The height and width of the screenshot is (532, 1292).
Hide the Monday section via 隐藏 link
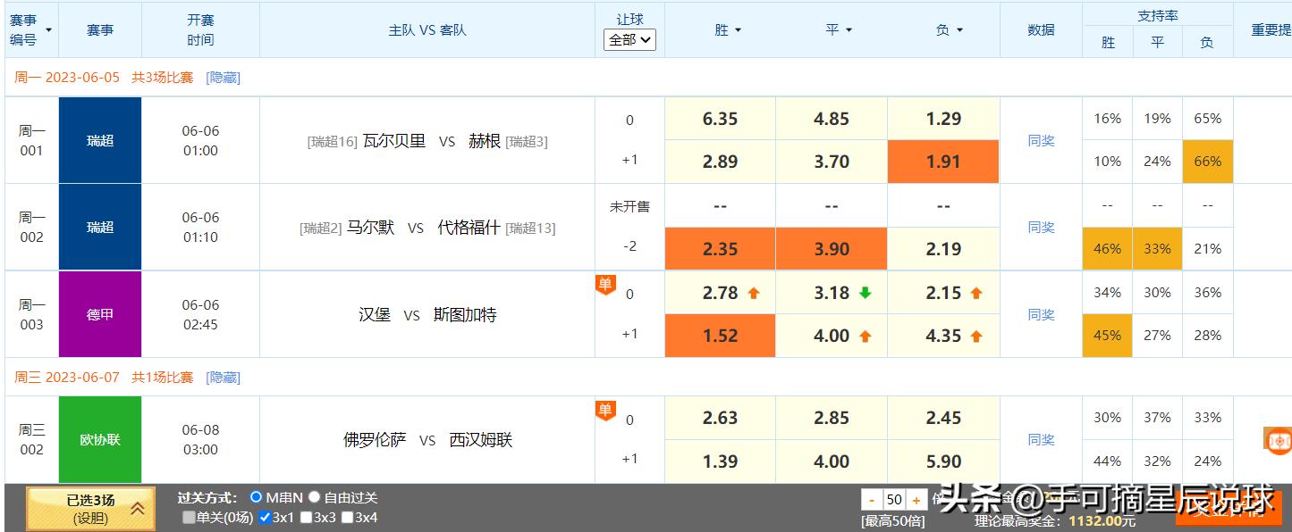coord(223,78)
